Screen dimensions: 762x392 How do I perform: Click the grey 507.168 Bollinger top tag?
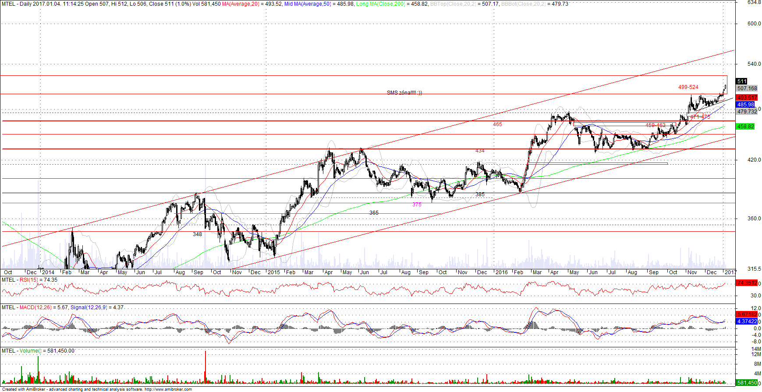coord(747,88)
